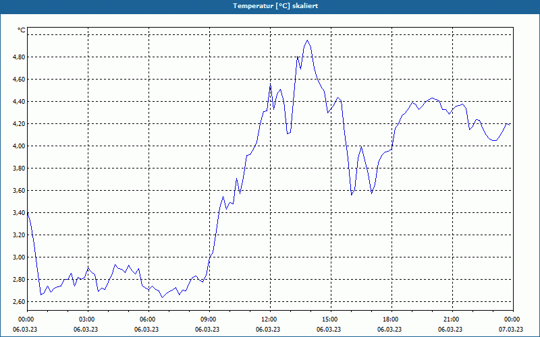Screen dimensions: 540x337
Task: Select the 4,60 y-axis label
Action: (x=19, y=80)
